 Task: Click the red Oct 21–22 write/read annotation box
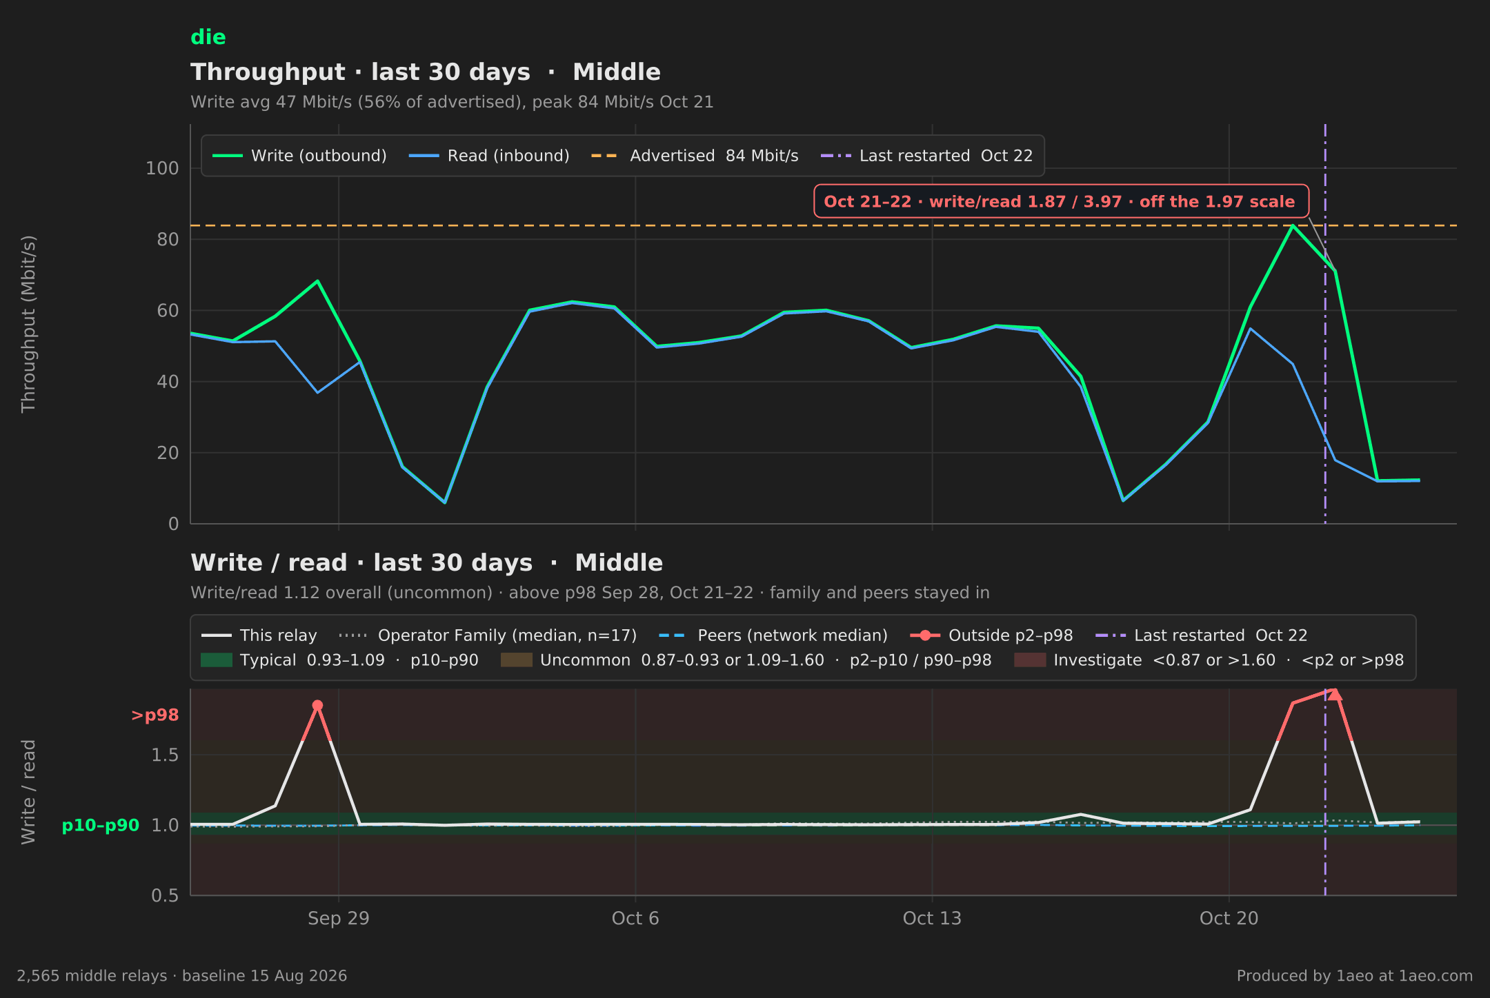point(1061,201)
